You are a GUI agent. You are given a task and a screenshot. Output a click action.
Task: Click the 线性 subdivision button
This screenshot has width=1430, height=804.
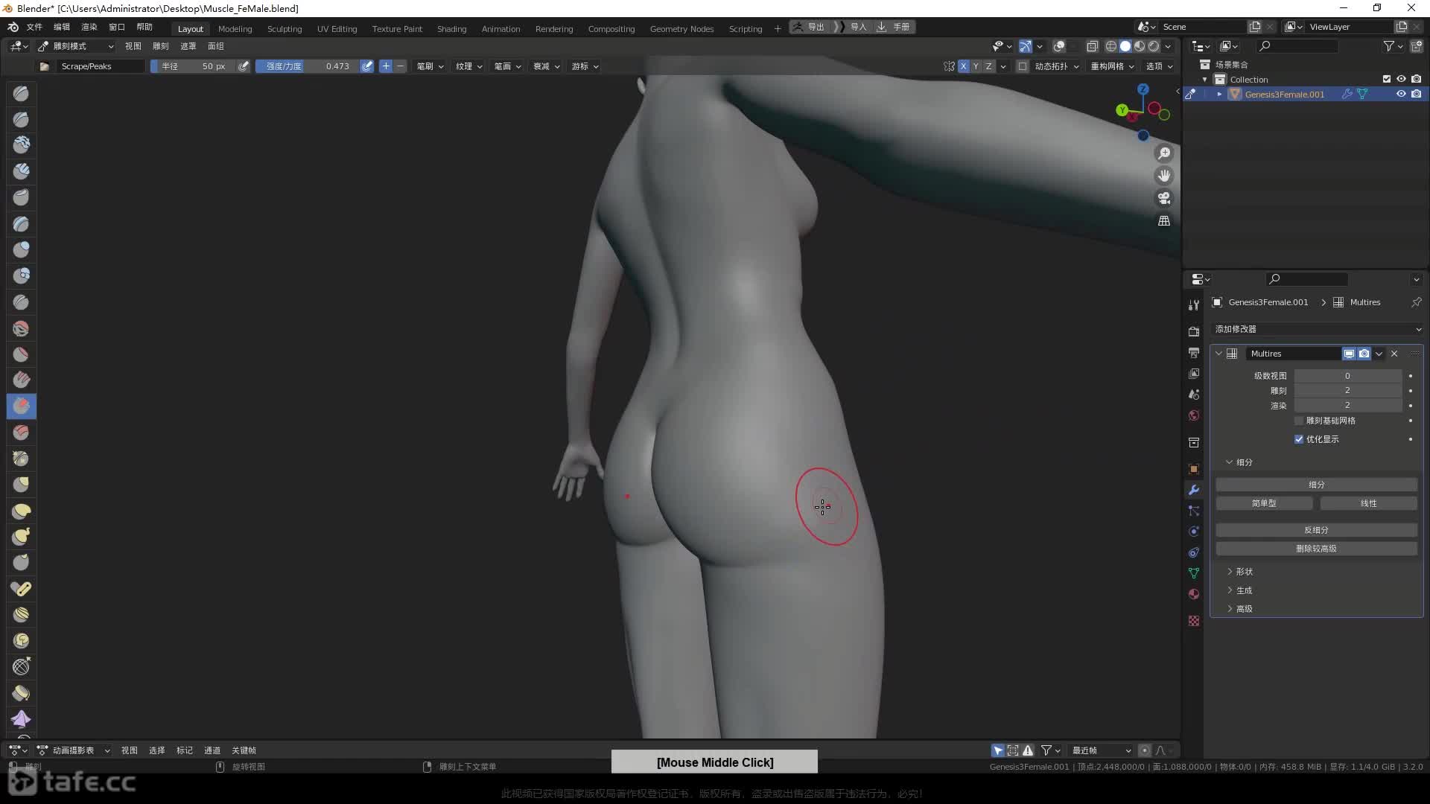tap(1368, 503)
